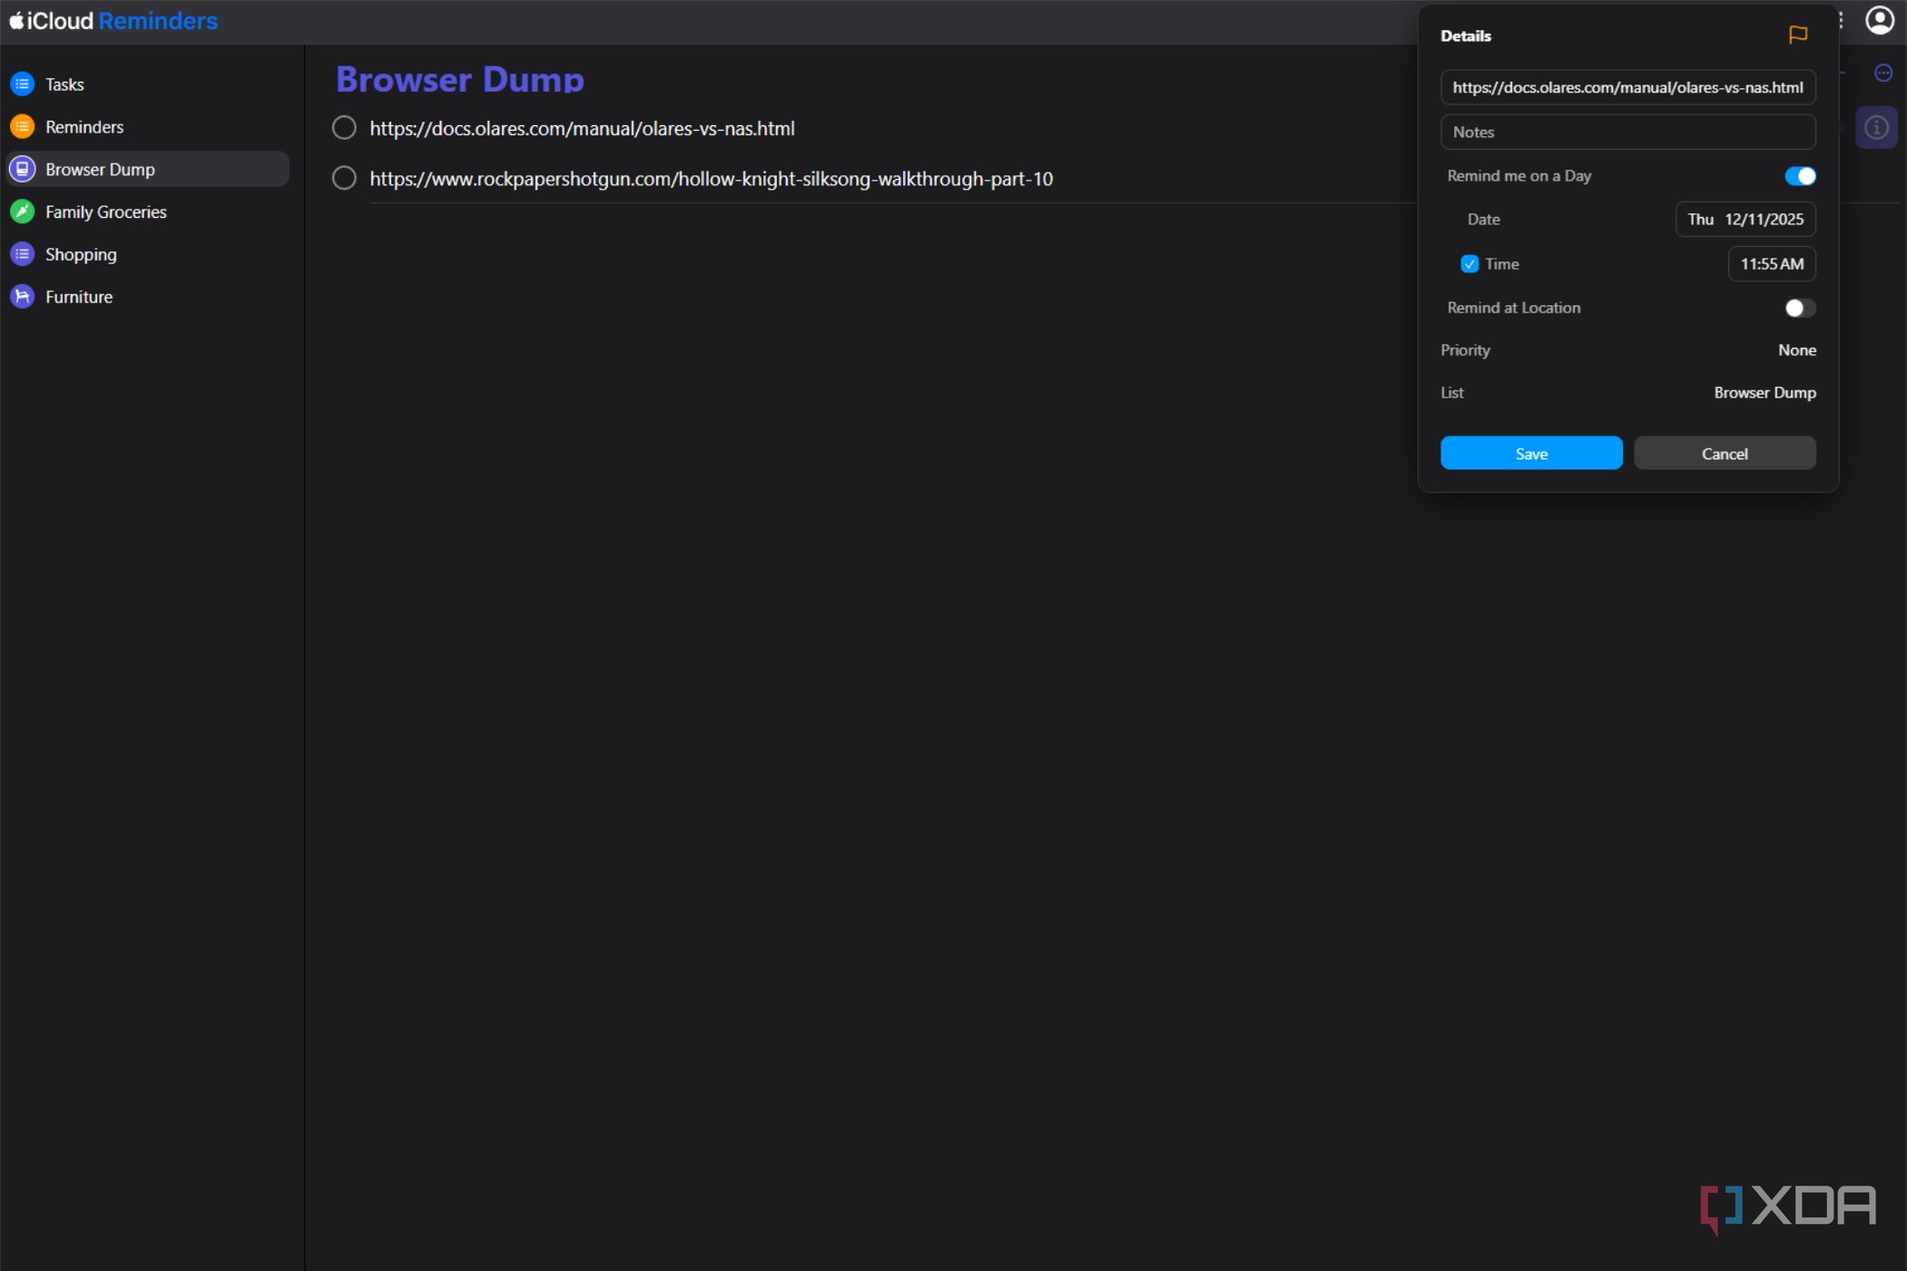Complete the rockpapershotgun reminder circle

(344, 178)
